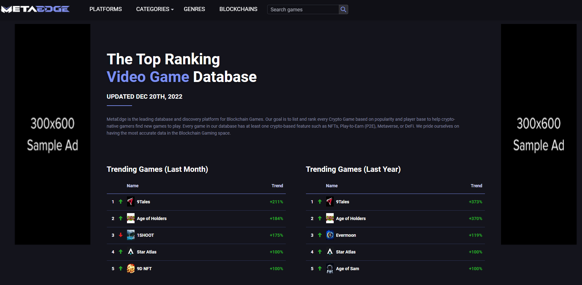582x285 pixels.
Task: Click 9Tales icon in Last Month list
Action: coord(130,202)
